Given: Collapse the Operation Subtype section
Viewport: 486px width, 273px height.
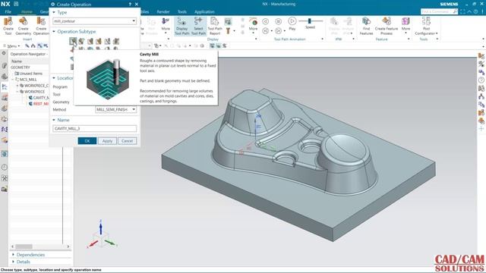Looking at the screenshot, I should (54, 32).
